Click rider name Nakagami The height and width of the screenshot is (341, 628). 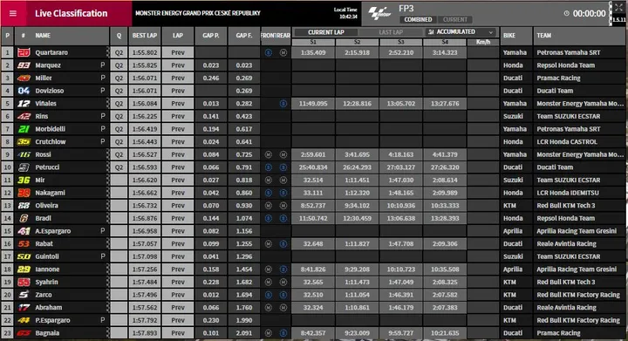coord(50,193)
